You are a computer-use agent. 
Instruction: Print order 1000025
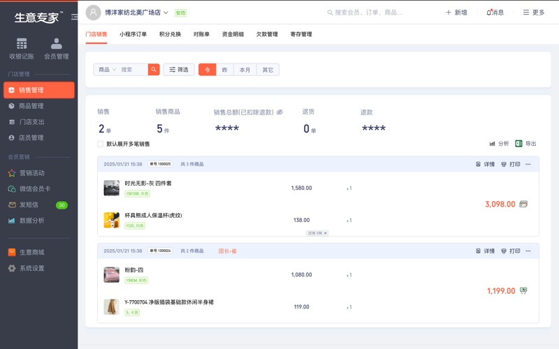click(511, 164)
